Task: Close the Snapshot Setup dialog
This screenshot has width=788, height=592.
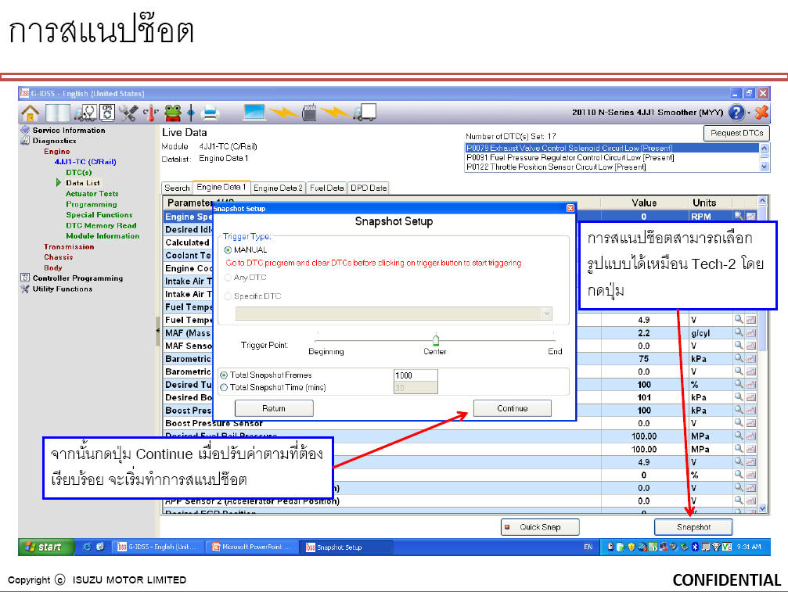Action: tap(570, 208)
